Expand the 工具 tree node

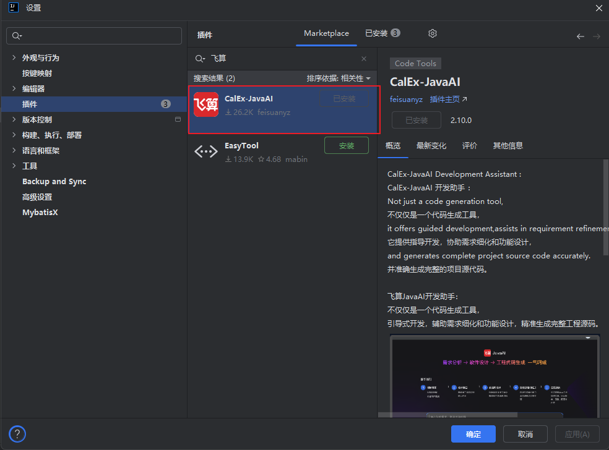point(14,166)
